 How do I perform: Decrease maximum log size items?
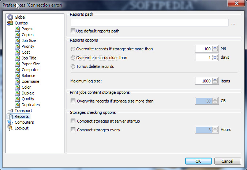pos(215,82)
